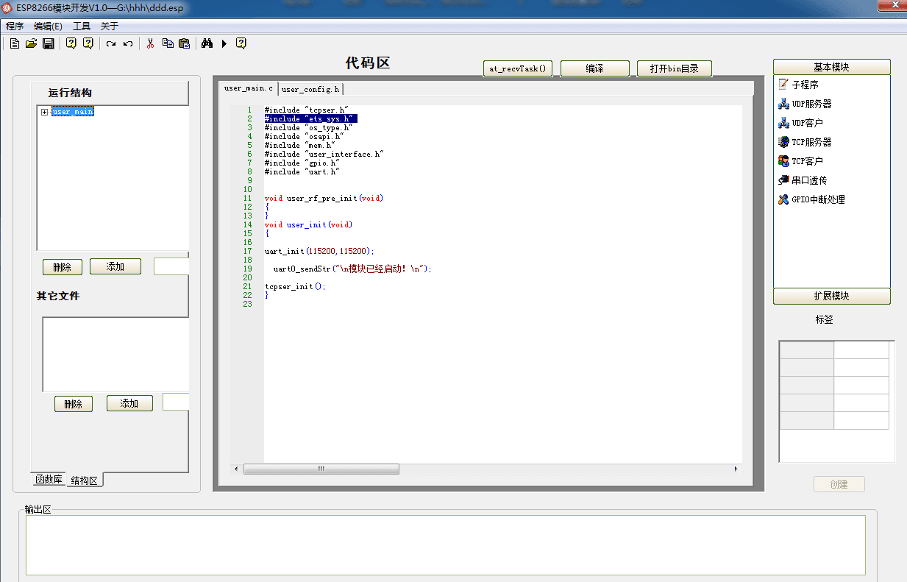Click the 编译 compile button
Viewport: 907px width, 582px height.
click(x=595, y=68)
